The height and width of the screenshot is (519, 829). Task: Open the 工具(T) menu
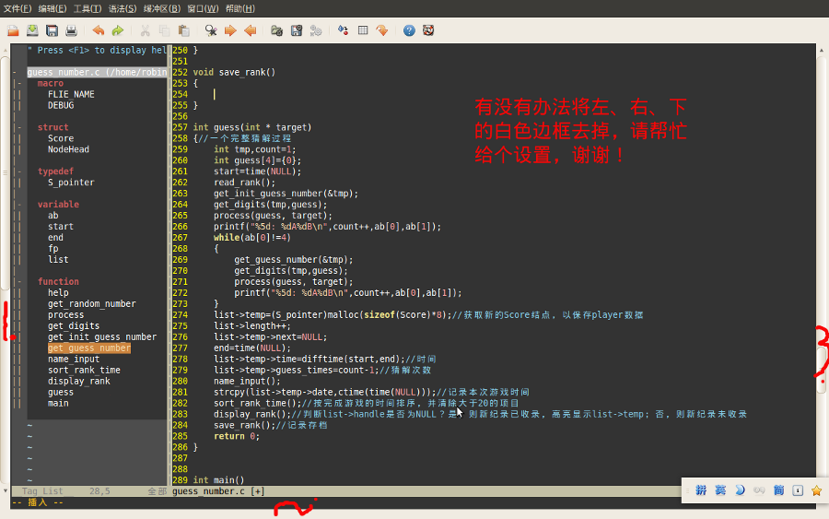88,8
